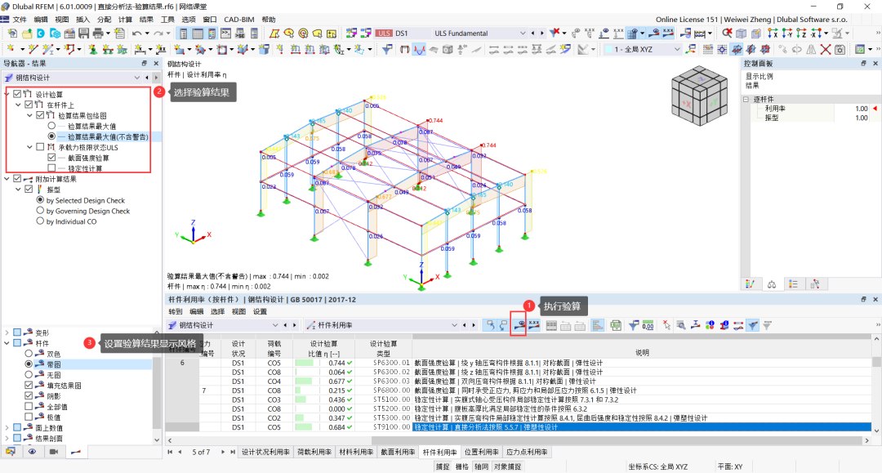Click the console window icon in toolbar

[x=226, y=33]
